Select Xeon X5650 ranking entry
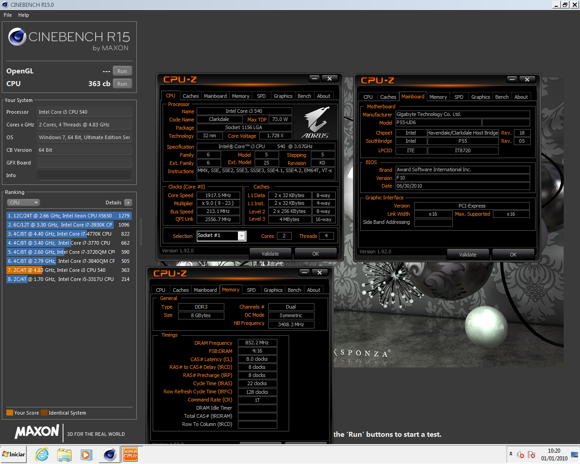Image resolution: width=580 pixels, height=464 pixels. pos(68,216)
